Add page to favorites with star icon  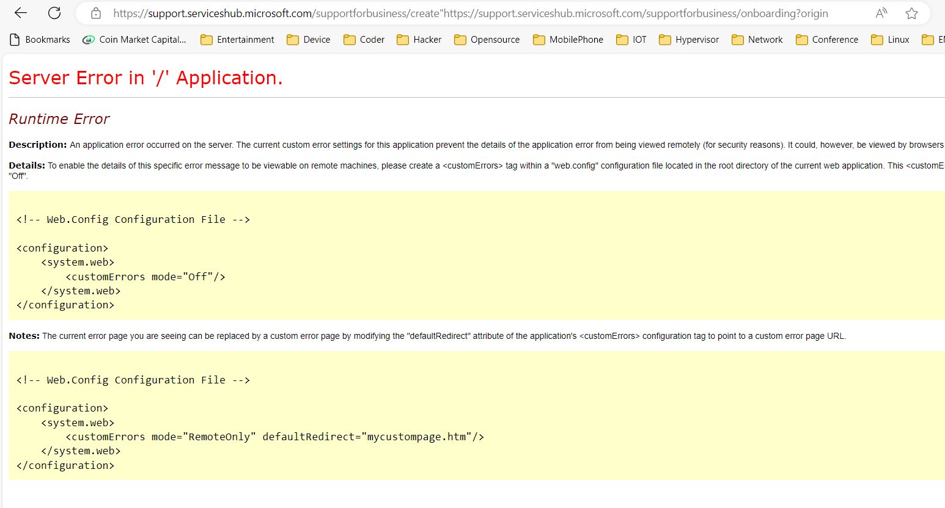(911, 13)
